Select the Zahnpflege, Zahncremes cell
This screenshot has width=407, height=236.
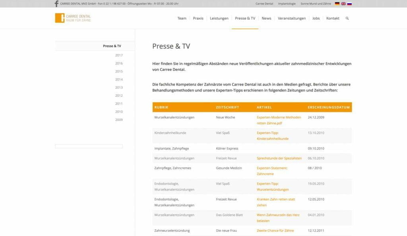(x=172, y=168)
